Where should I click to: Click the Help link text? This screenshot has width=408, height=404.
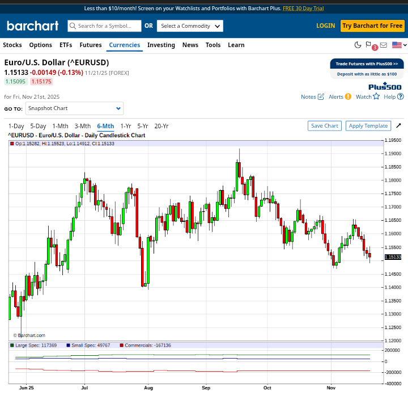[x=389, y=96]
